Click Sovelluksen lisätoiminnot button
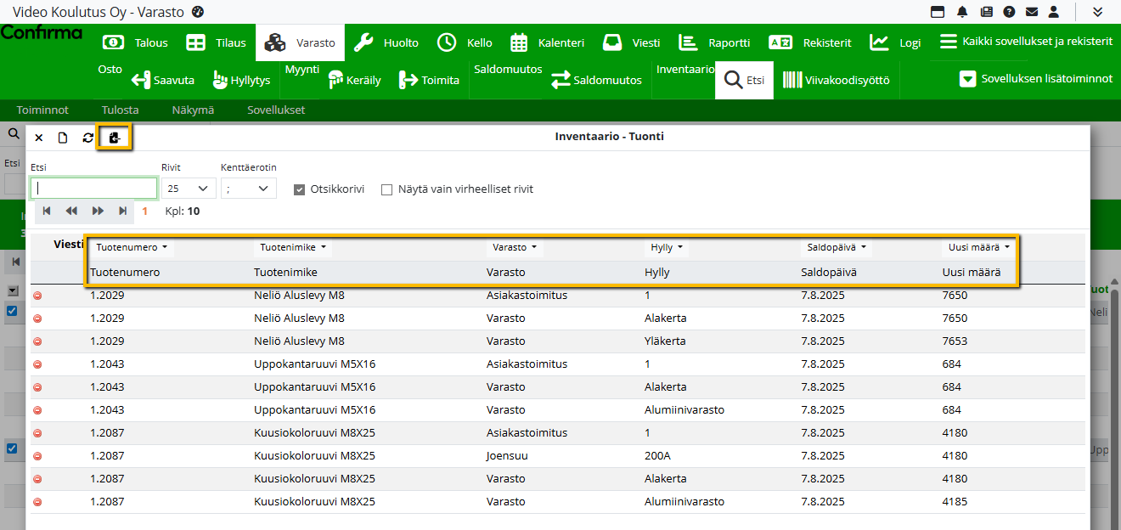Image resolution: width=1121 pixels, height=530 pixels. tap(1035, 79)
